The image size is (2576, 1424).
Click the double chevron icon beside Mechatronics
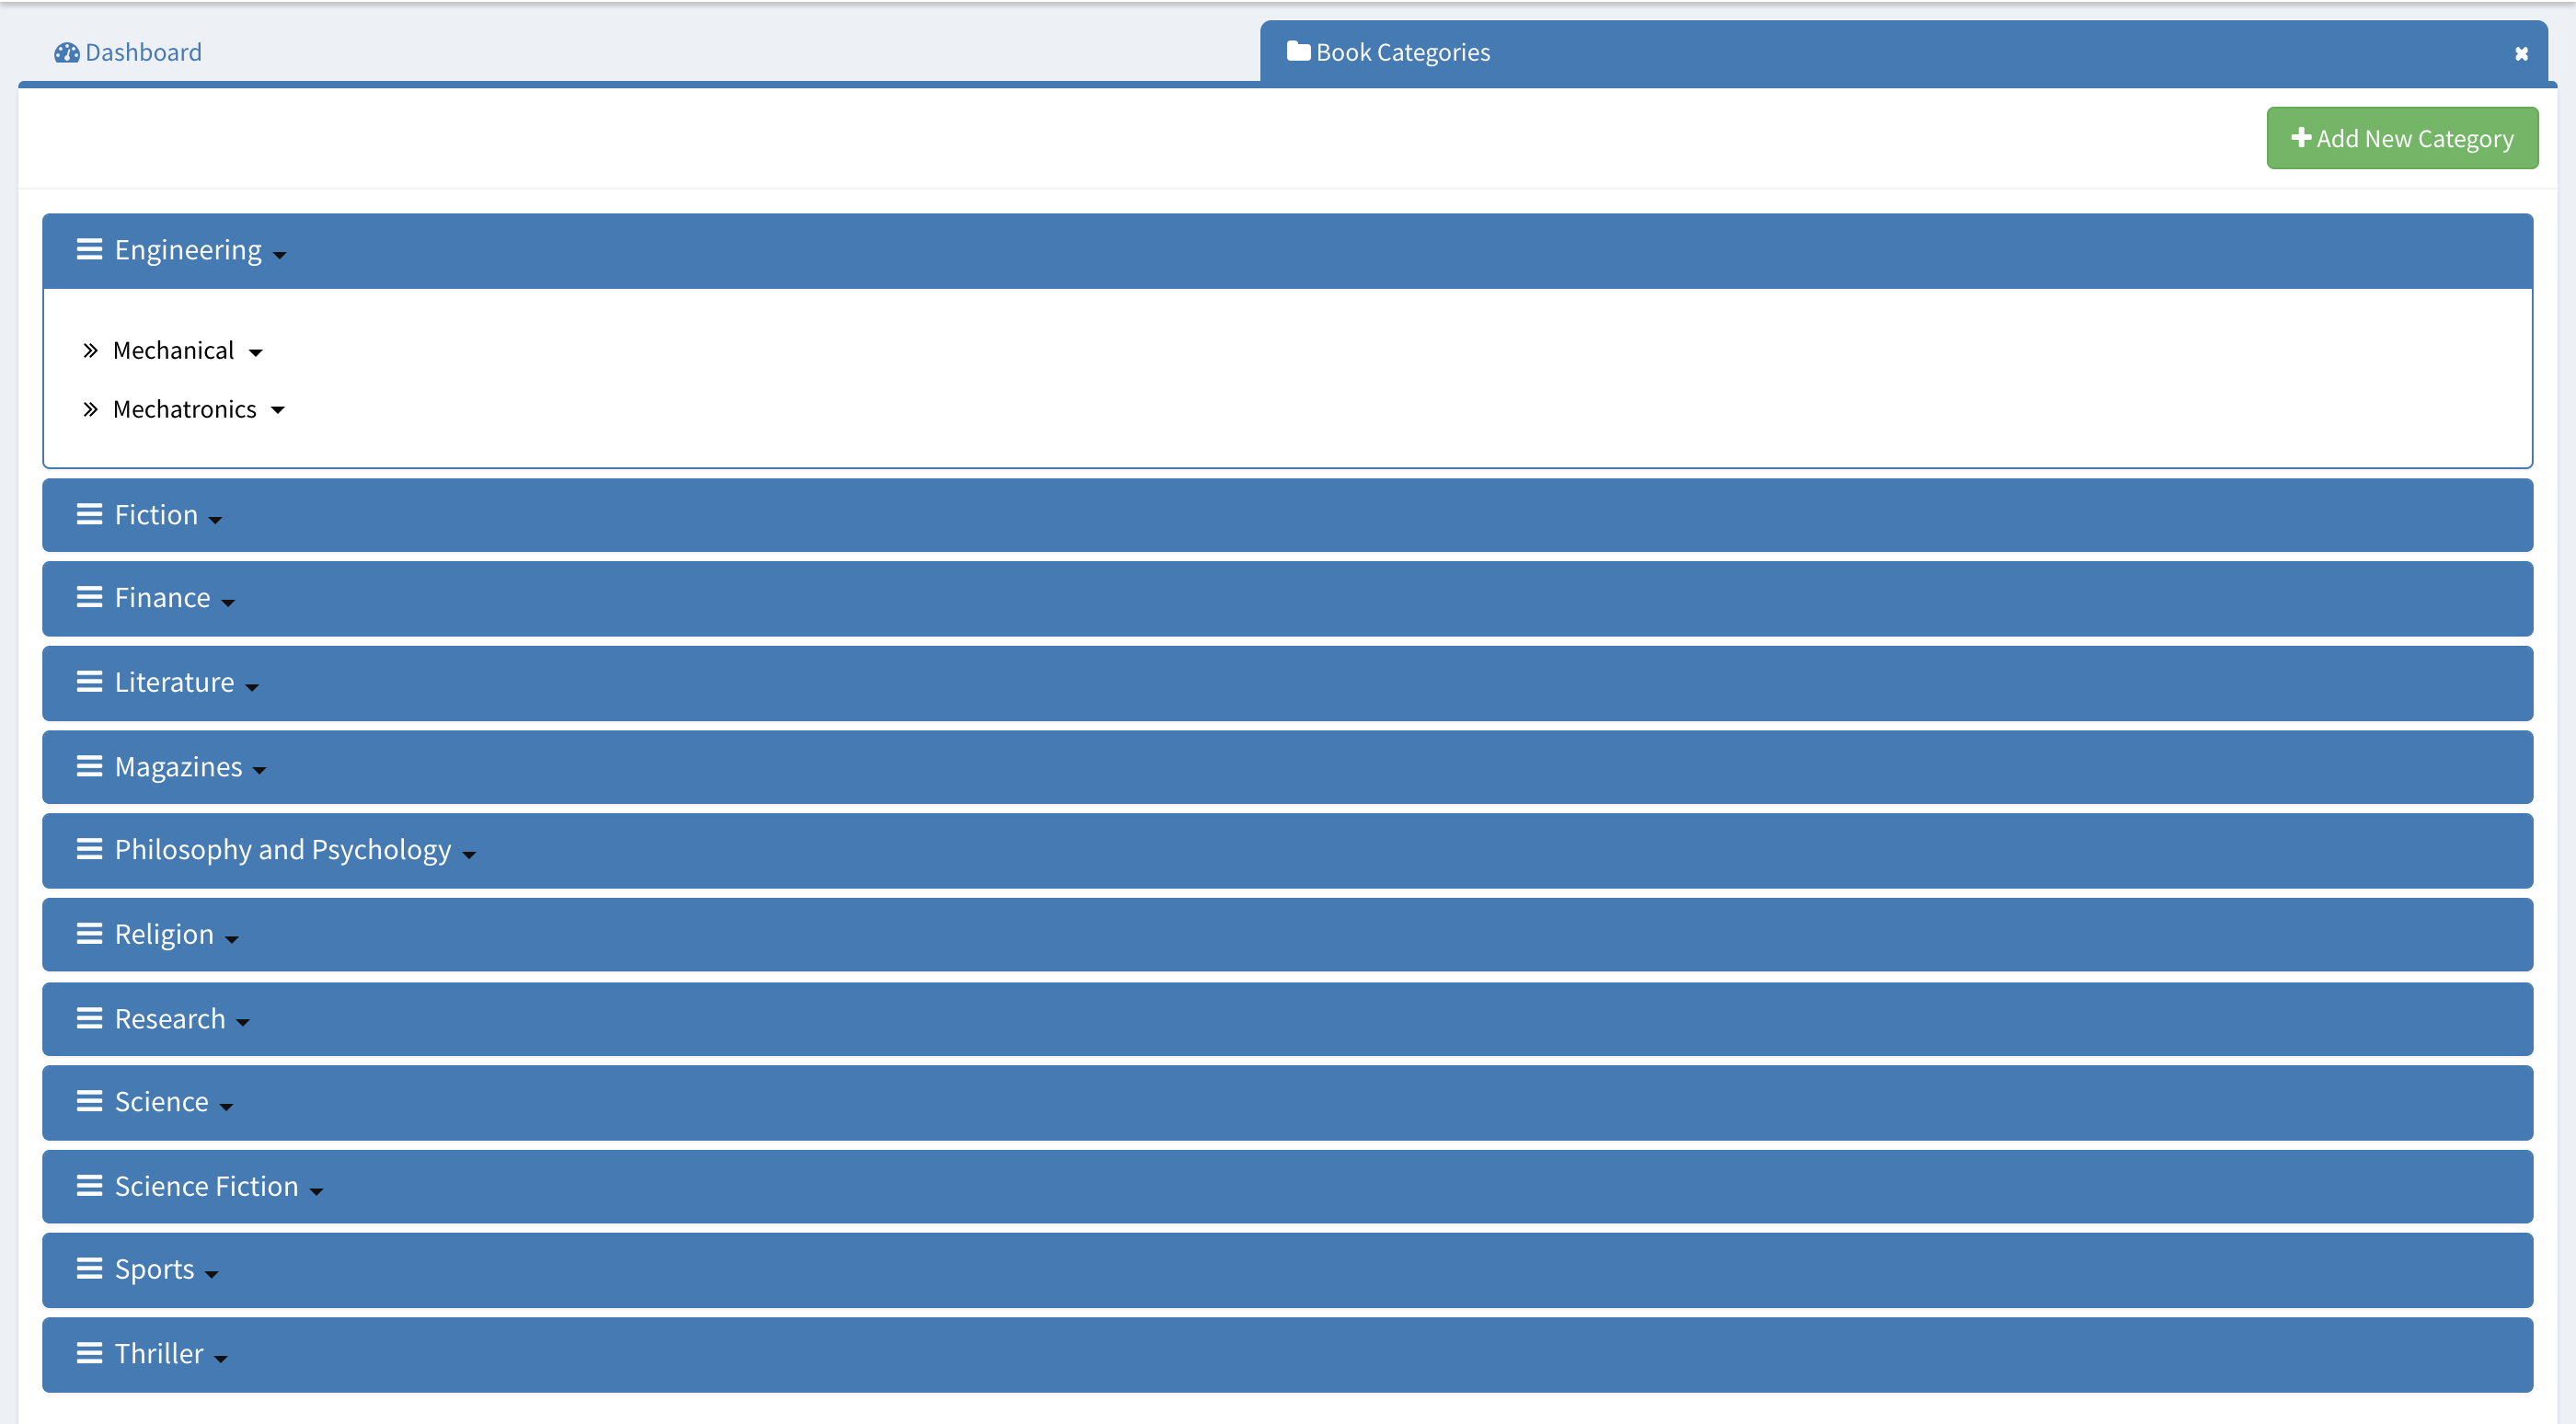[90, 410]
